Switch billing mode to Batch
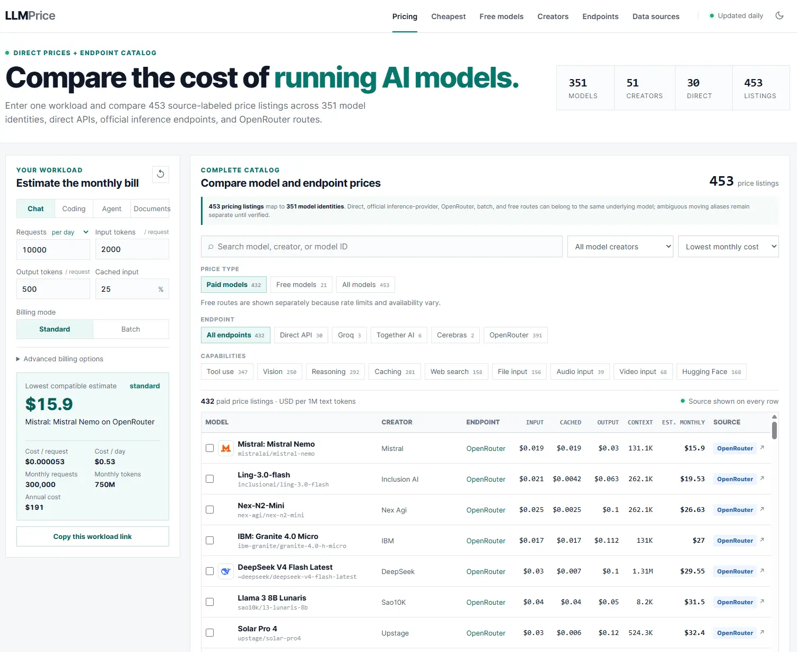797x652 pixels. tap(130, 329)
